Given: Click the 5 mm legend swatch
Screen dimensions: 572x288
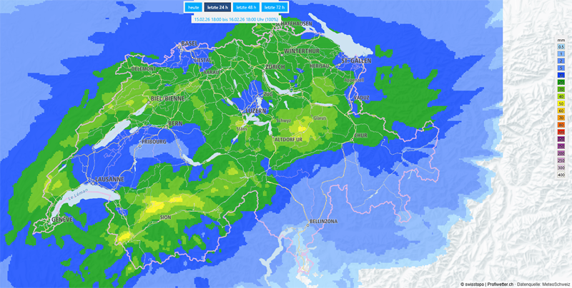Looking at the screenshot, I should 561,68.
